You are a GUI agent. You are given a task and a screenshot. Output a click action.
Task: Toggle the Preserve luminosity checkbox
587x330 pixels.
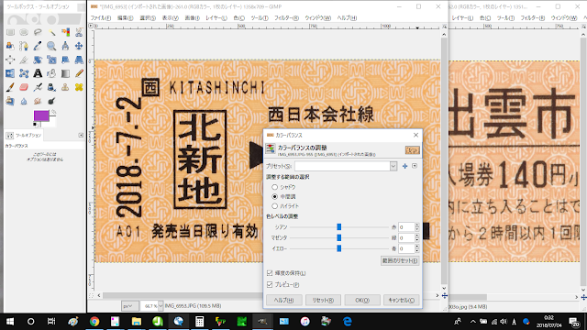pyautogui.click(x=270, y=273)
